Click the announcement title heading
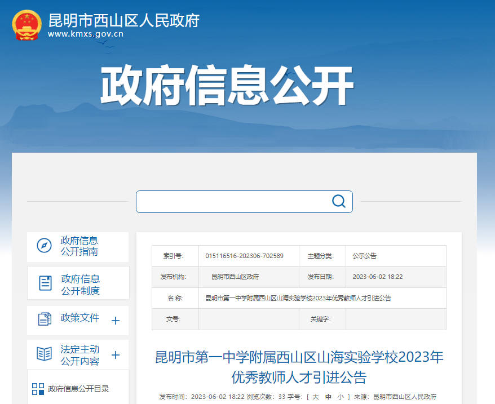Image resolution: width=495 pixels, height=404 pixels. (x=299, y=367)
